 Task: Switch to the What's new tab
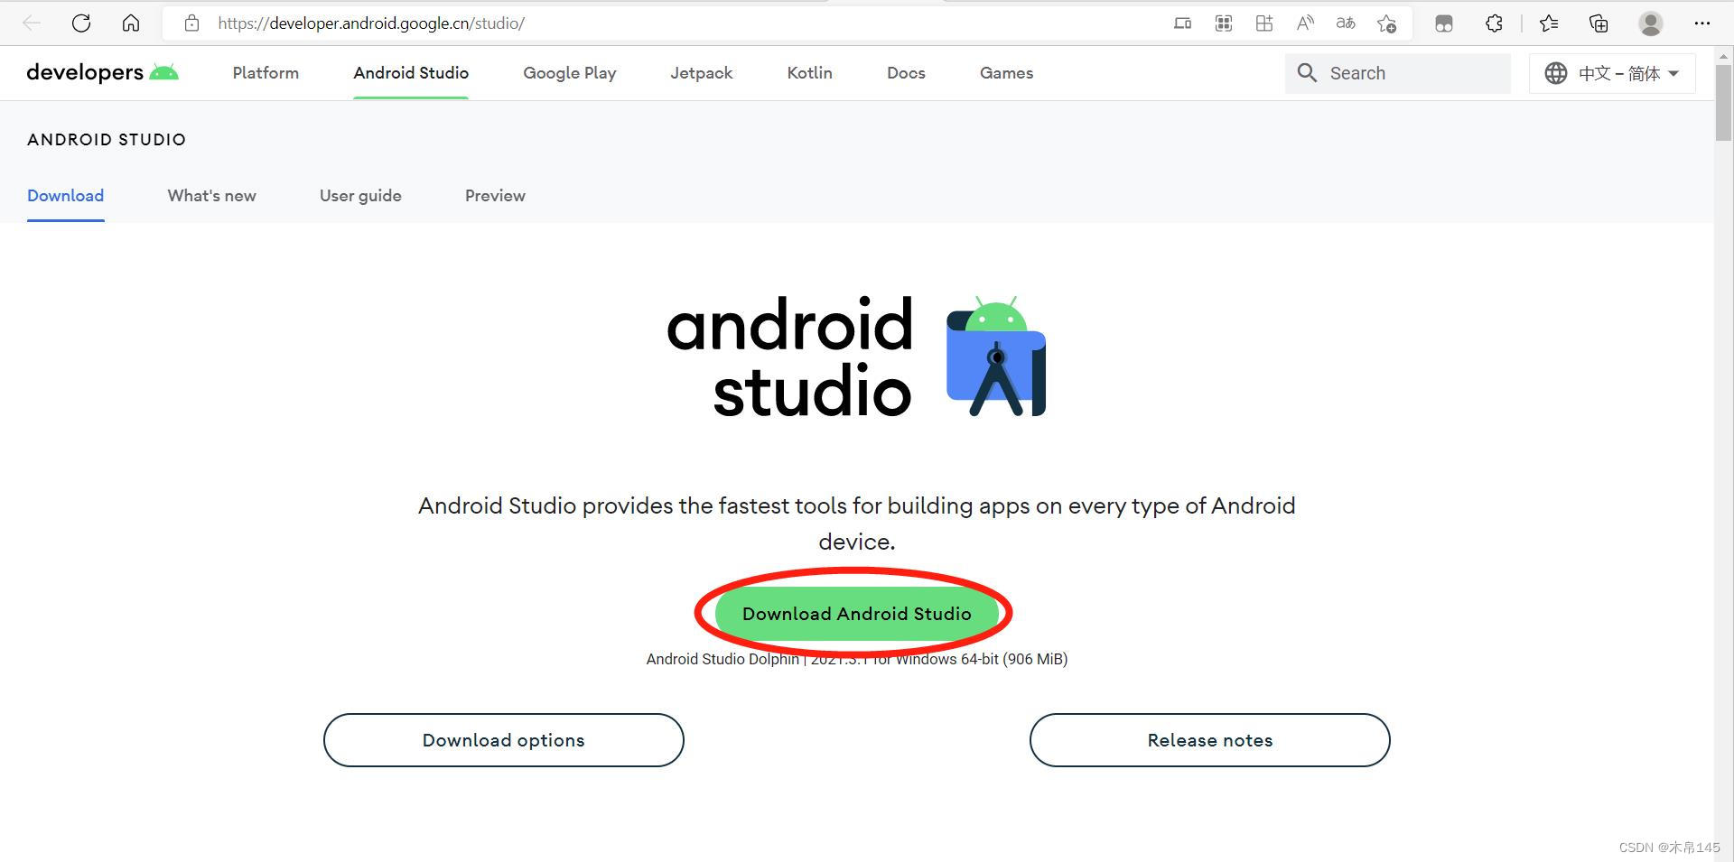[211, 195]
